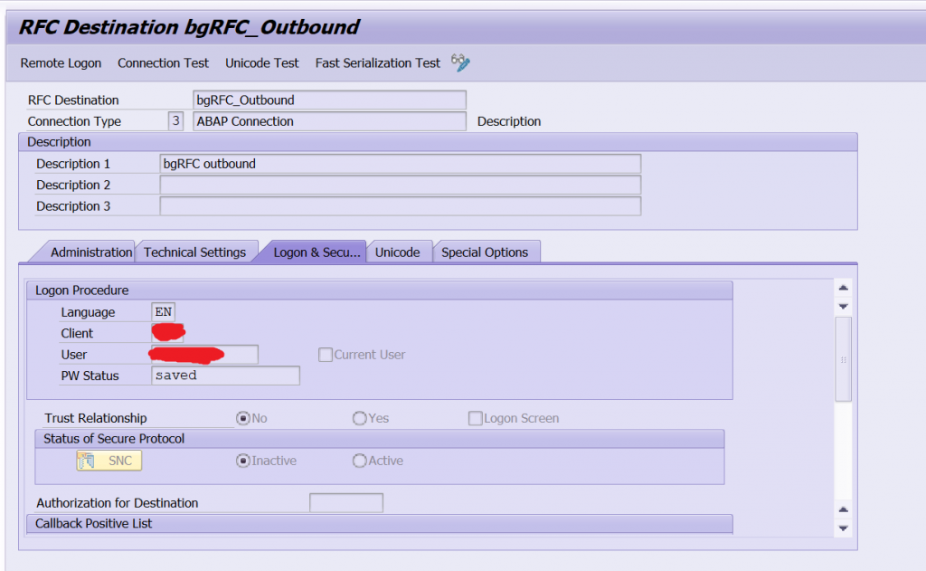Click the User input field
This screenshot has width=926, height=571.
tap(204, 355)
